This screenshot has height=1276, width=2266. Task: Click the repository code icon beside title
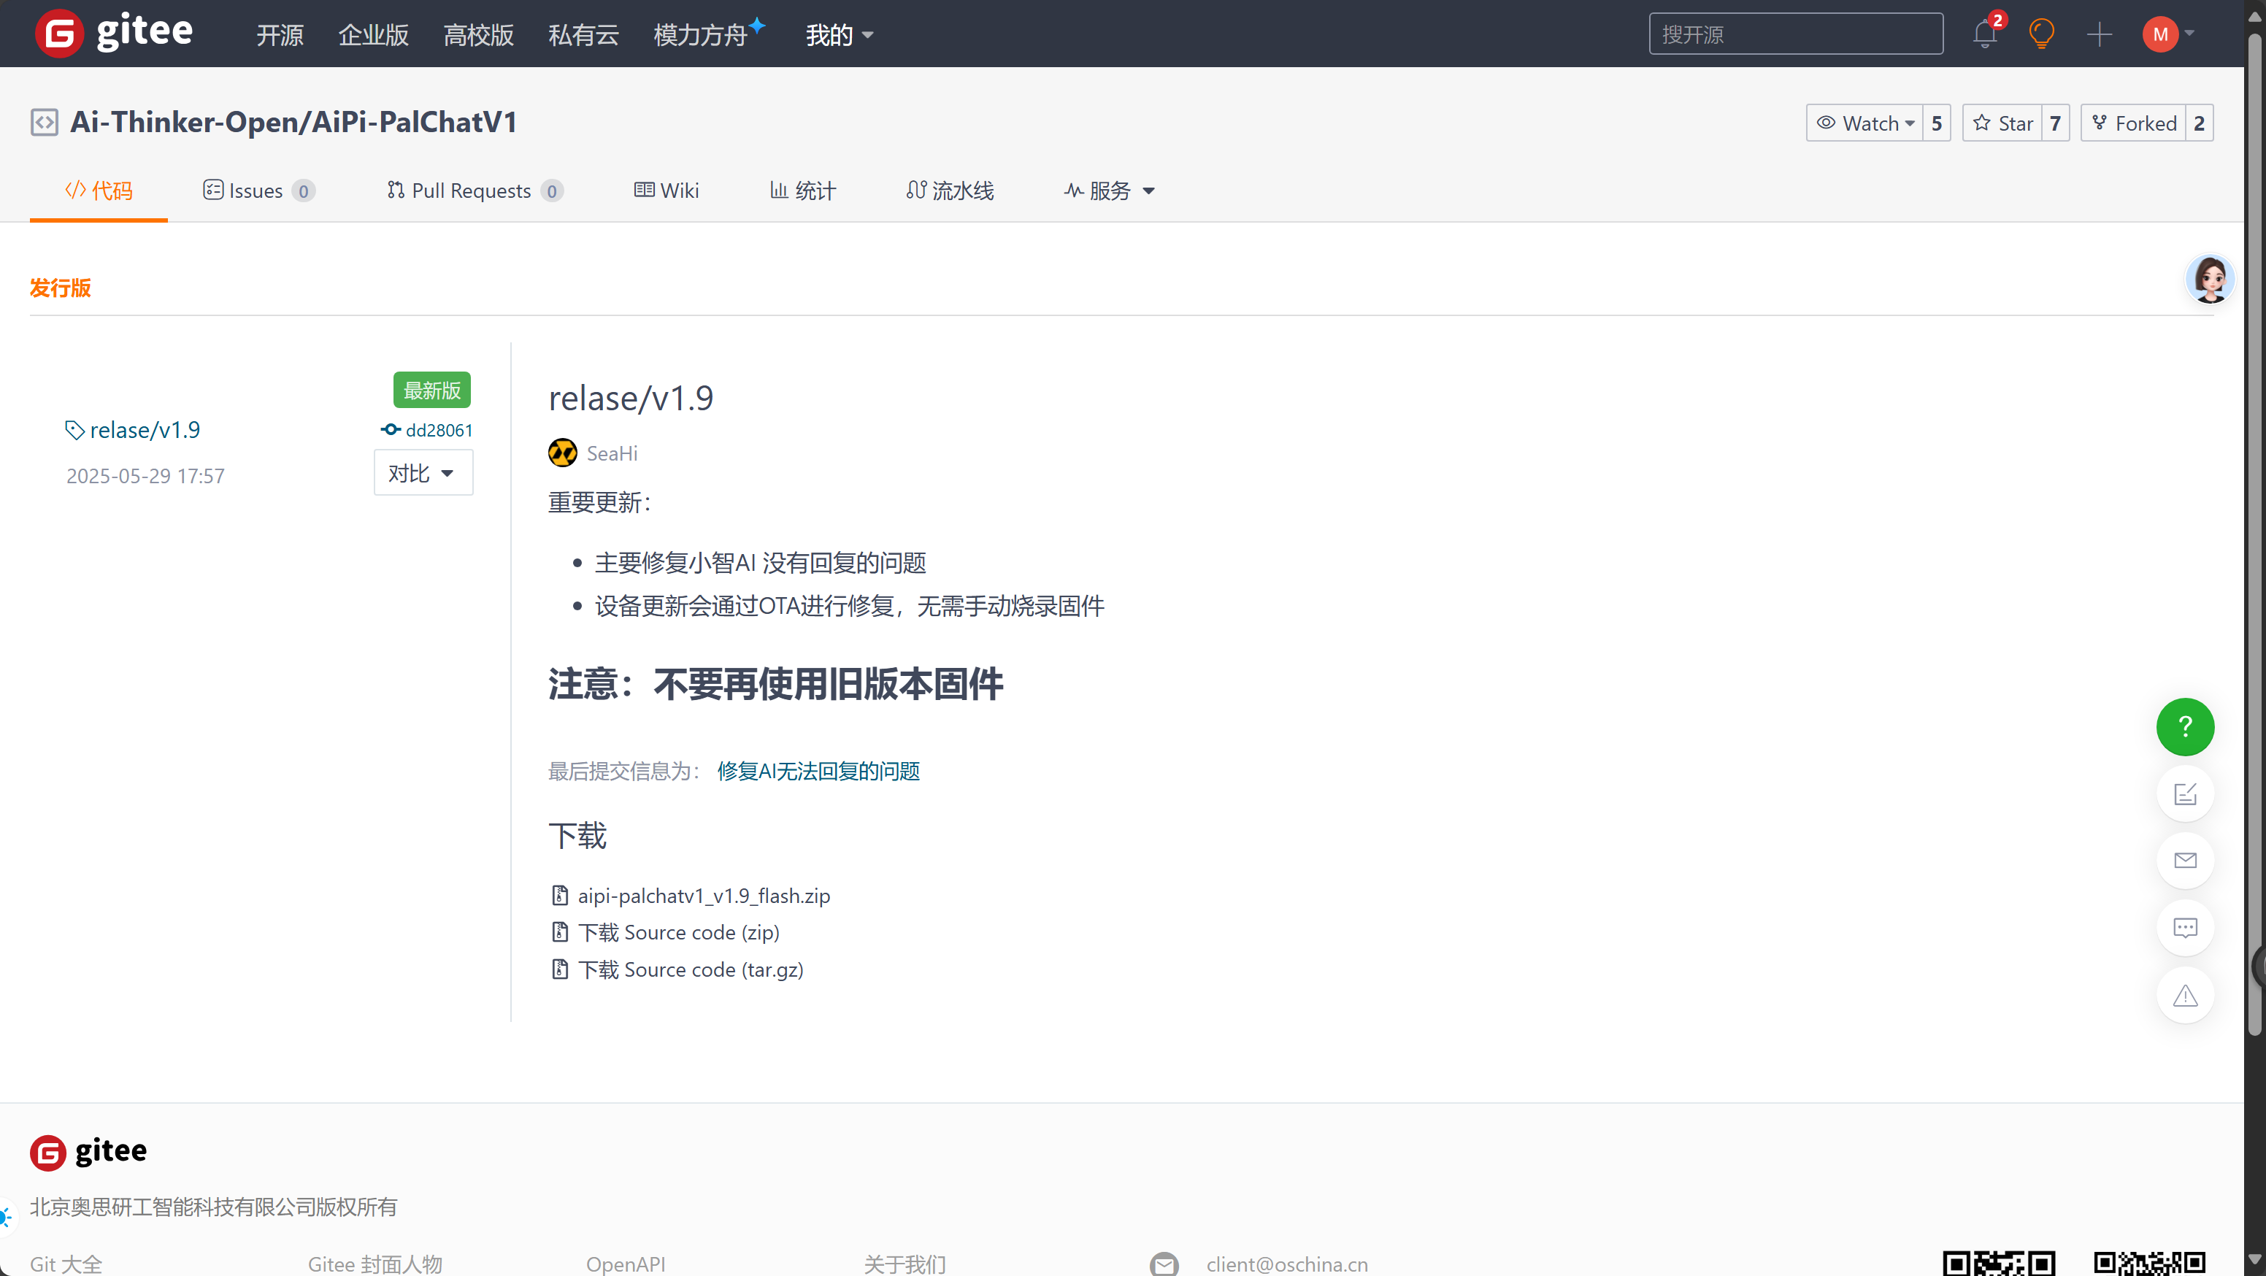[44, 122]
